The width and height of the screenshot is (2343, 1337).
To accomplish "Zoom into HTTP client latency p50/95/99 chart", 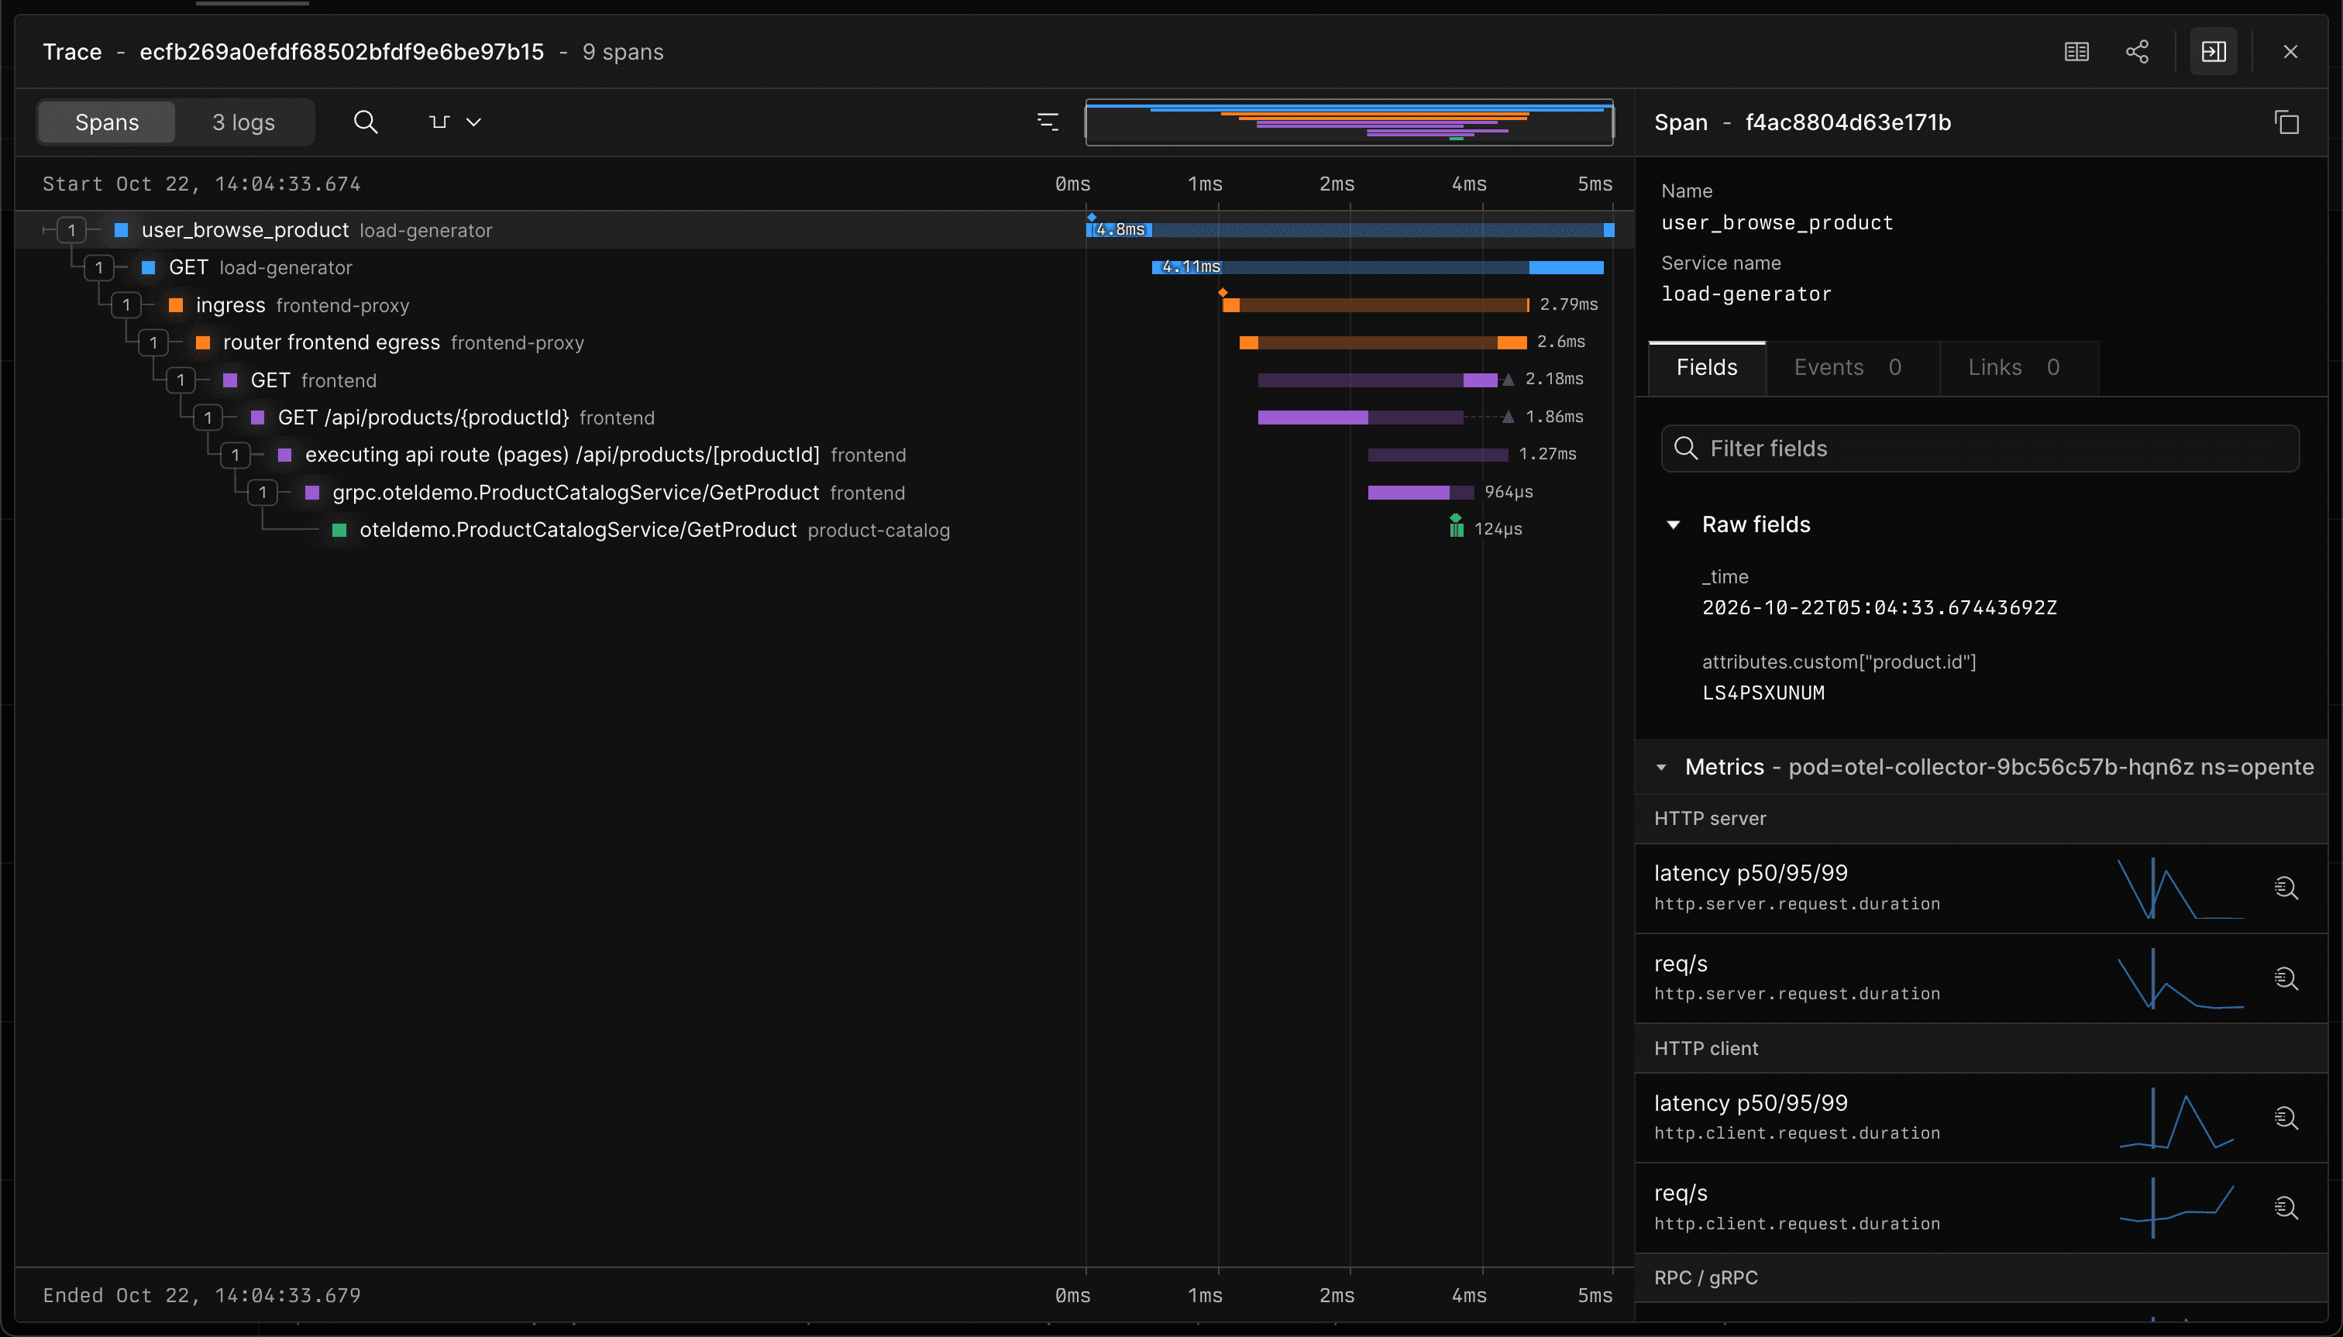I will [x=2285, y=1118].
